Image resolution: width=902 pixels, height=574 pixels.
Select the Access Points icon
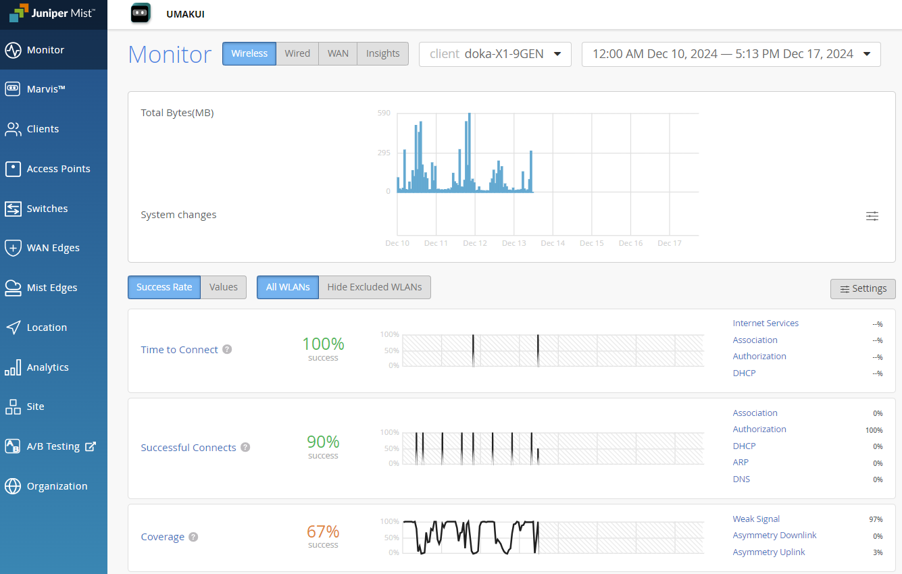pos(13,169)
